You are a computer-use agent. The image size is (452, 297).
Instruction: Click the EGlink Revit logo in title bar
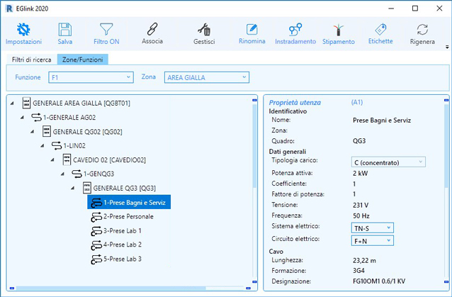tap(9, 9)
